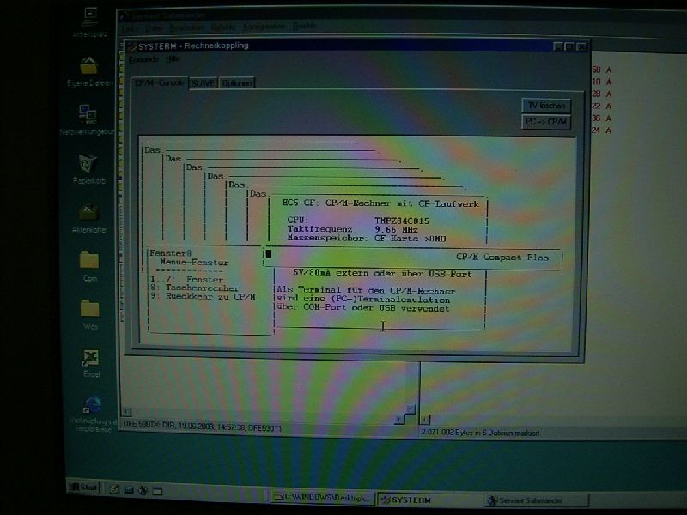Activate the C:\WINDOWS\Desktop taskbar window

click(323, 498)
